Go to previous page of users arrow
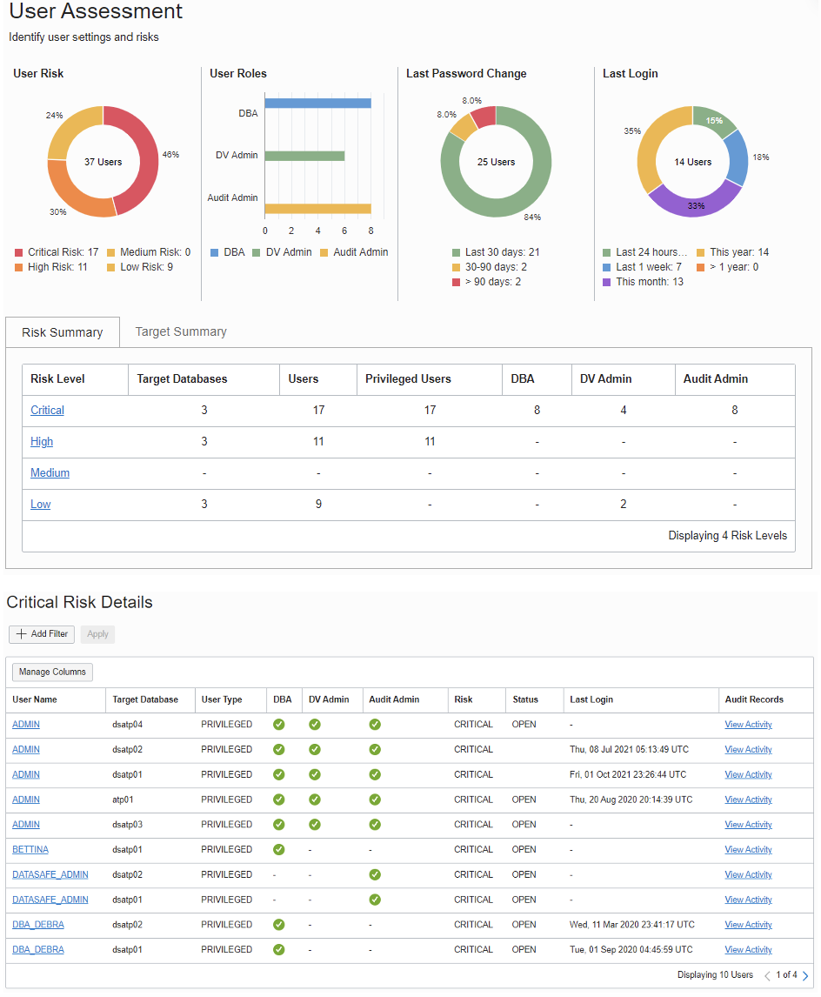Image resolution: width=821 pixels, height=997 pixels. point(767,975)
